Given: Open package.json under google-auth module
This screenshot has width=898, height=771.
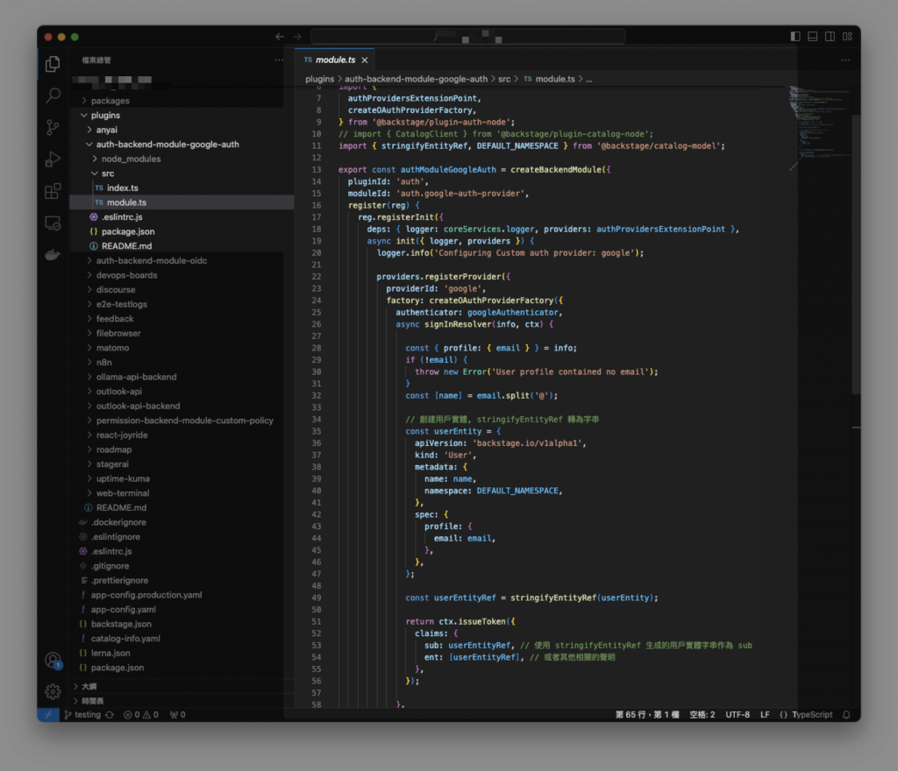Looking at the screenshot, I should [x=182, y=231].
